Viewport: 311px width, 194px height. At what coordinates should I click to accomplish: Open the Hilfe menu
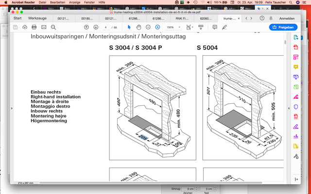coord(102,2)
